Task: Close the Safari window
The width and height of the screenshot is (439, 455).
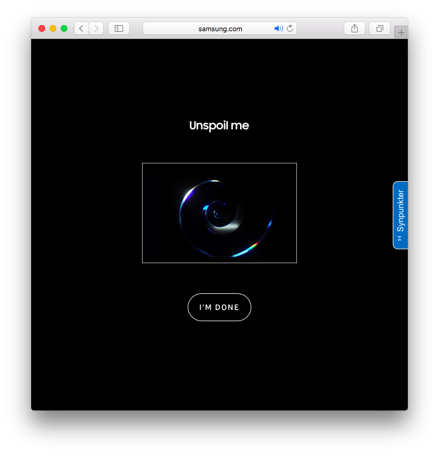Action: click(42, 28)
